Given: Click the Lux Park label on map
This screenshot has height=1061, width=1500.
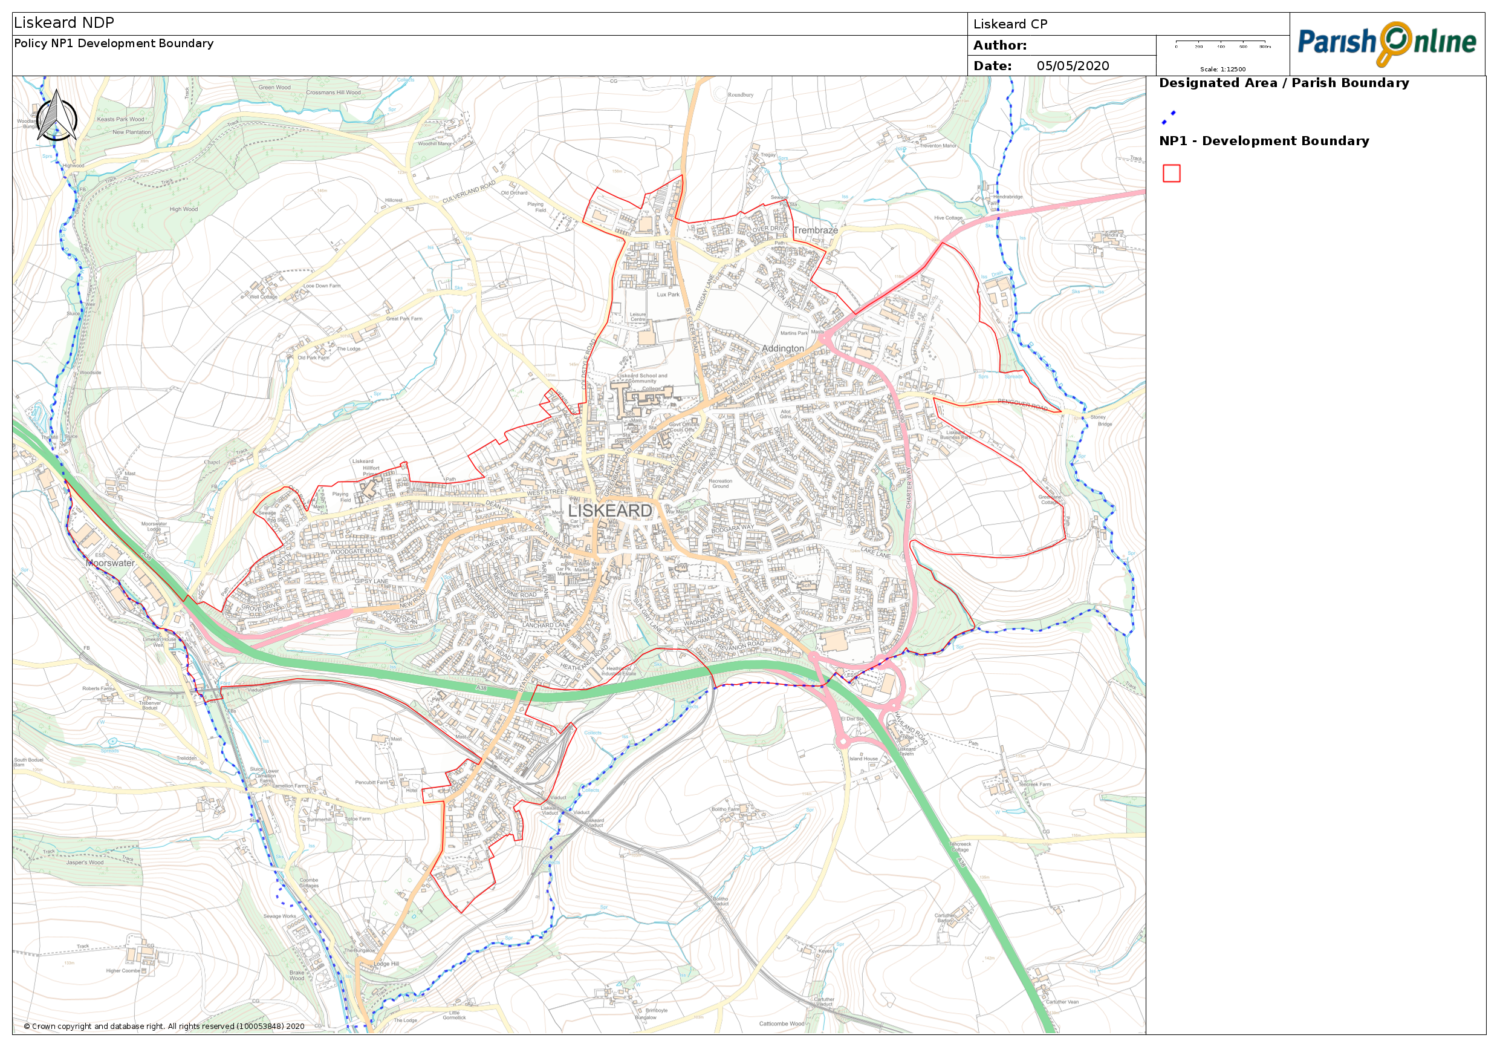Looking at the screenshot, I should [667, 294].
